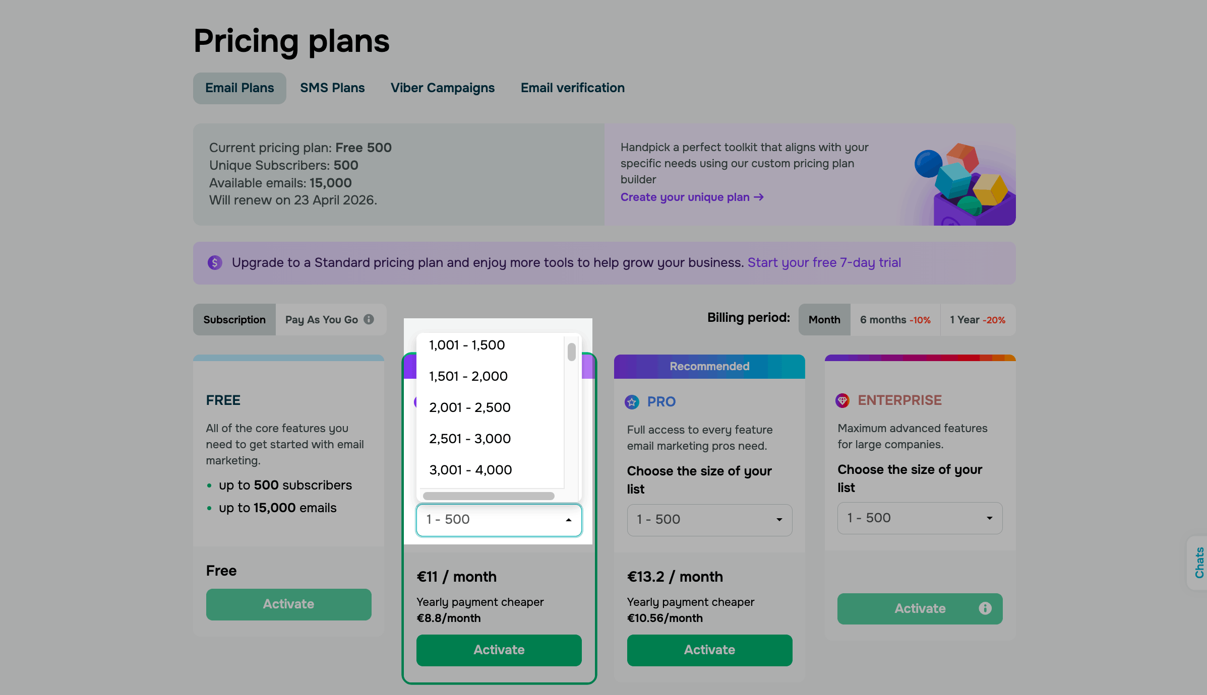1207x695 pixels.
Task: Switch to Pay As You Go pricing
Action: tap(322, 320)
